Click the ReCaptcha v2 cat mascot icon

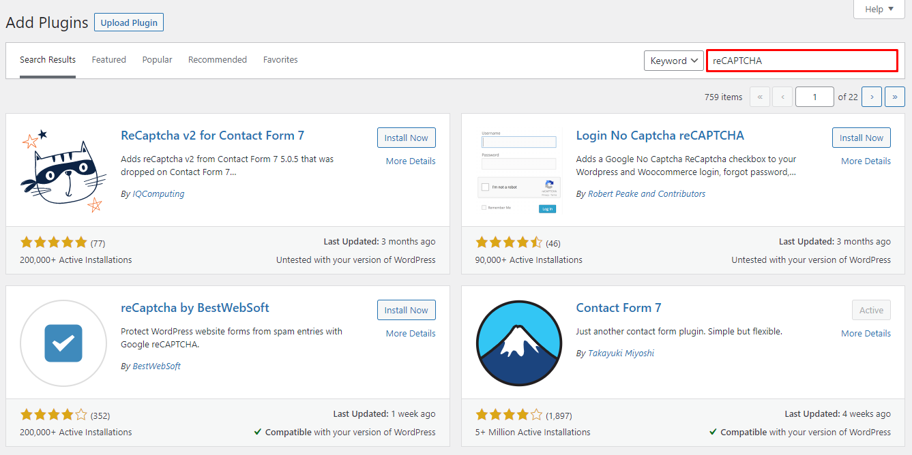pos(63,169)
